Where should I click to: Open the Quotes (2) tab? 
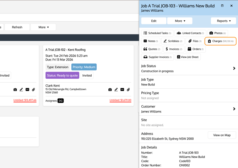tap(152, 49)
